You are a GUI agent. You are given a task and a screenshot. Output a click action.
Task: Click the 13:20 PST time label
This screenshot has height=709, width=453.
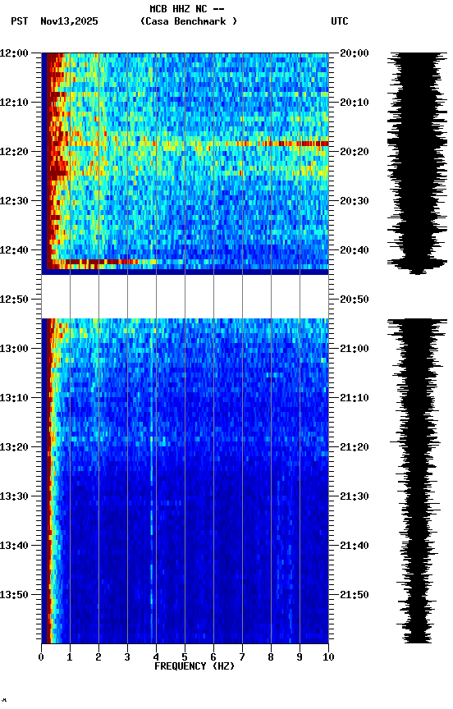pyautogui.click(x=14, y=447)
